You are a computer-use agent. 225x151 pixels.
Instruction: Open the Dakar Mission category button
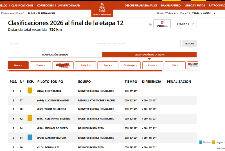(x=193, y=65)
